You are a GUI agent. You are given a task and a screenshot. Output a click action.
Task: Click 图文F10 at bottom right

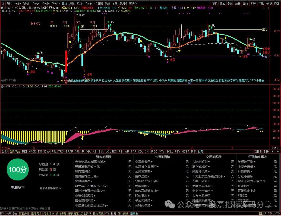(x=264, y=214)
